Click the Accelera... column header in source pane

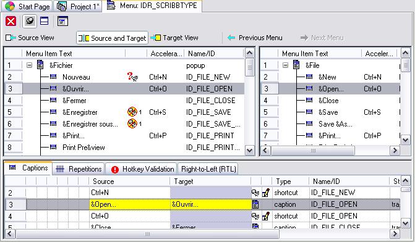point(166,54)
